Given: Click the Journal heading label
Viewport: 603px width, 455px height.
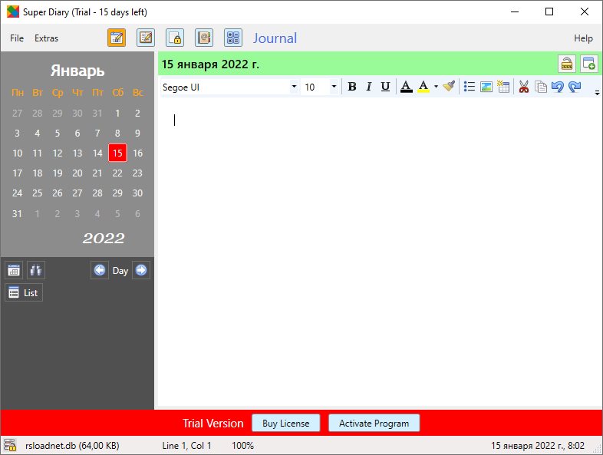Looking at the screenshot, I should (275, 38).
